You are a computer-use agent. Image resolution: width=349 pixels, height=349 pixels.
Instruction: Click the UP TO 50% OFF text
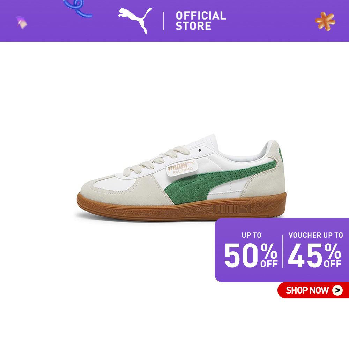[x=251, y=250]
